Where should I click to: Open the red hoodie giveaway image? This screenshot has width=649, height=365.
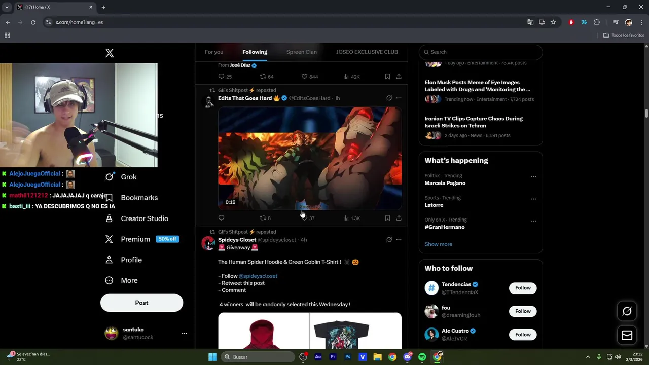pyautogui.click(x=264, y=331)
